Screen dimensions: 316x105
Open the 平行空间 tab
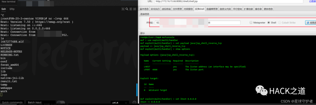(237, 9)
